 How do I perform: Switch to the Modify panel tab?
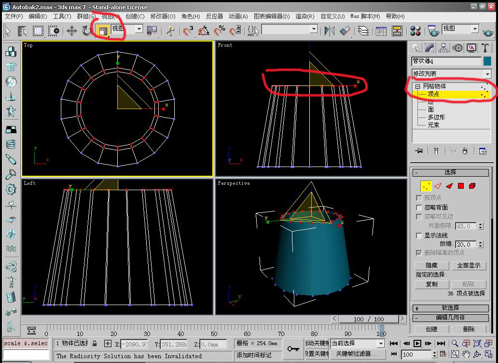coord(429,48)
